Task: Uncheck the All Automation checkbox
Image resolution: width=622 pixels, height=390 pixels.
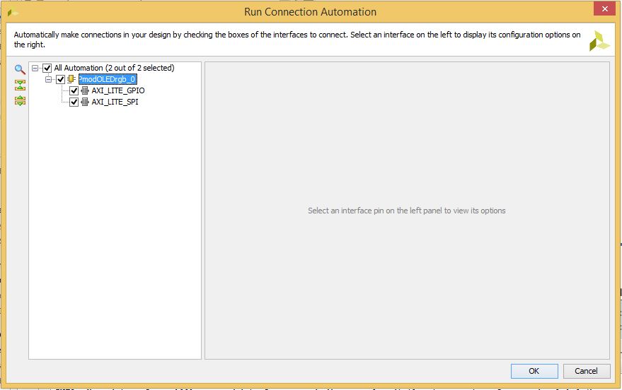Action: click(47, 68)
